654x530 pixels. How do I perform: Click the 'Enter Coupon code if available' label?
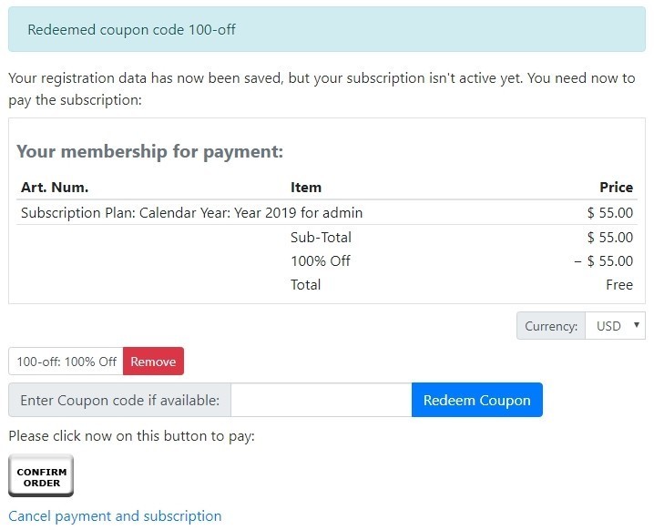pyautogui.click(x=119, y=400)
